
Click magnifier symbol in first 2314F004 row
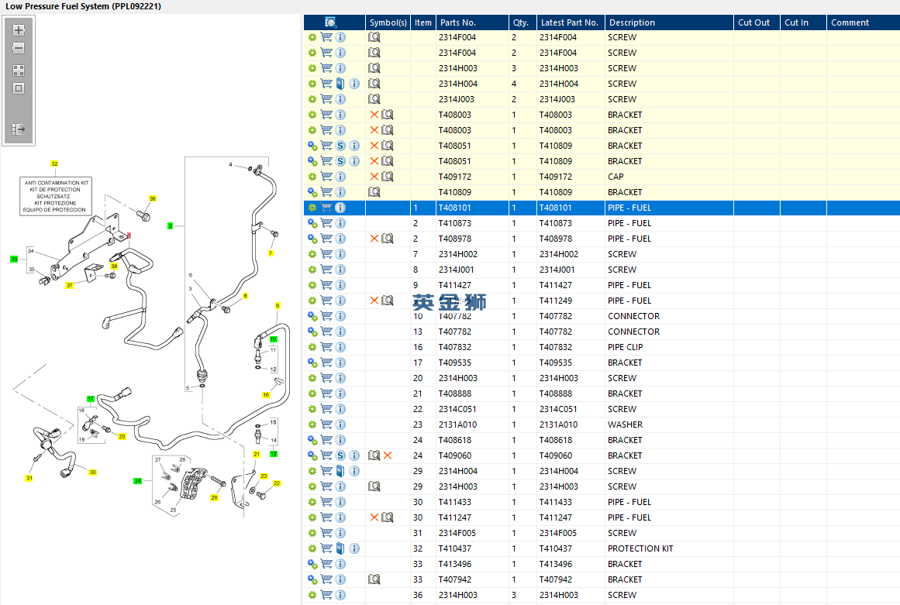(x=374, y=37)
